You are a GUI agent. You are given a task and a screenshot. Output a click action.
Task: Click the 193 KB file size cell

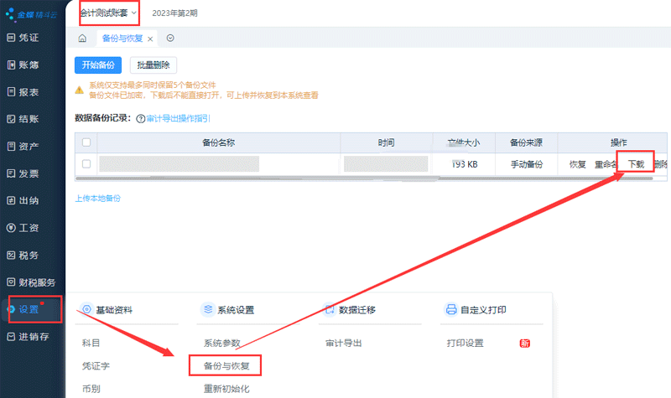tap(465, 164)
